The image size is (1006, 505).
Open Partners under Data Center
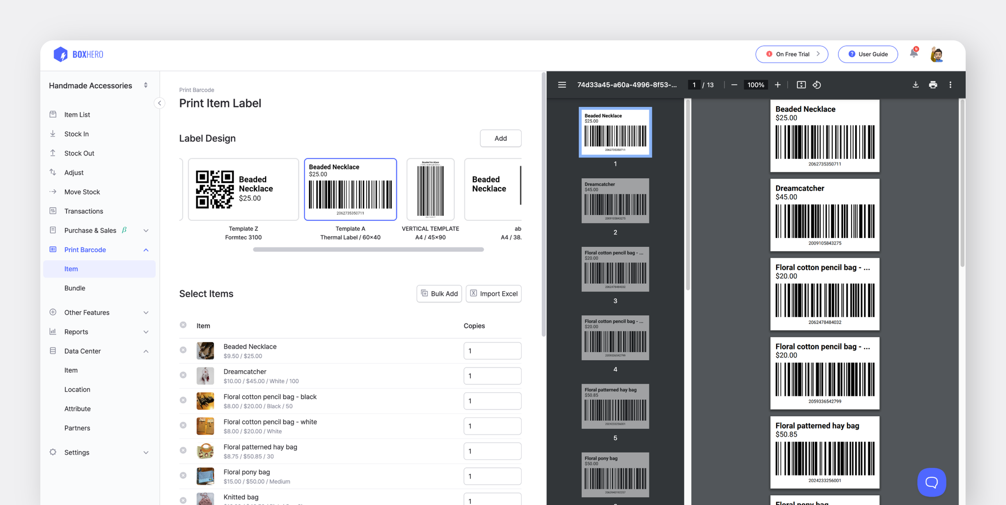coord(77,428)
